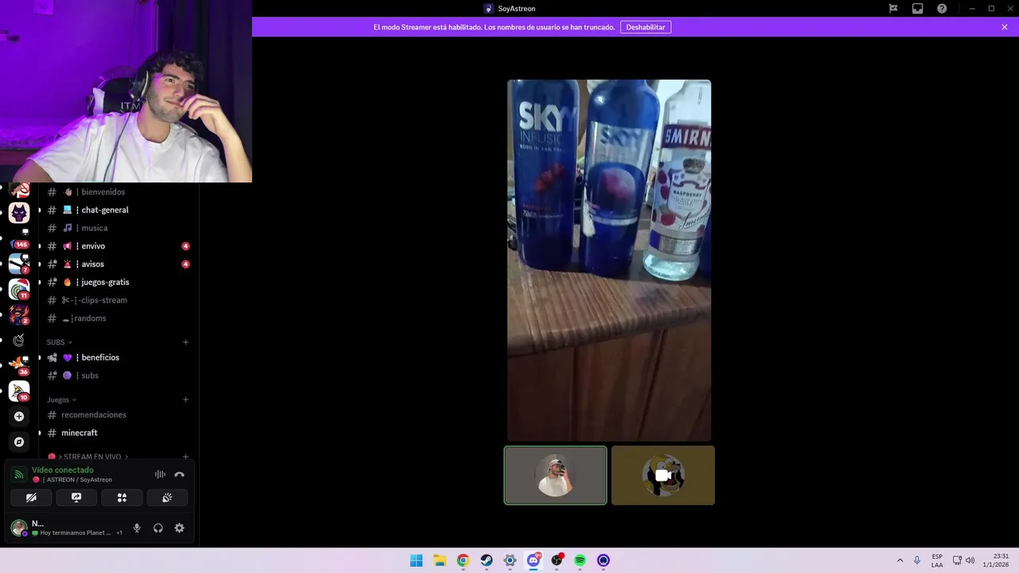The height and width of the screenshot is (573, 1019).
Task: Share your screen button in voice panel
Action: (x=76, y=497)
